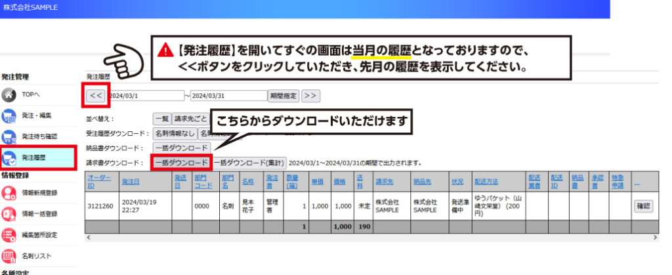Click 一括ダウンロード in the 請求書ダウンロード row
The height and width of the screenshot is (275, 672).
point(181,162)
